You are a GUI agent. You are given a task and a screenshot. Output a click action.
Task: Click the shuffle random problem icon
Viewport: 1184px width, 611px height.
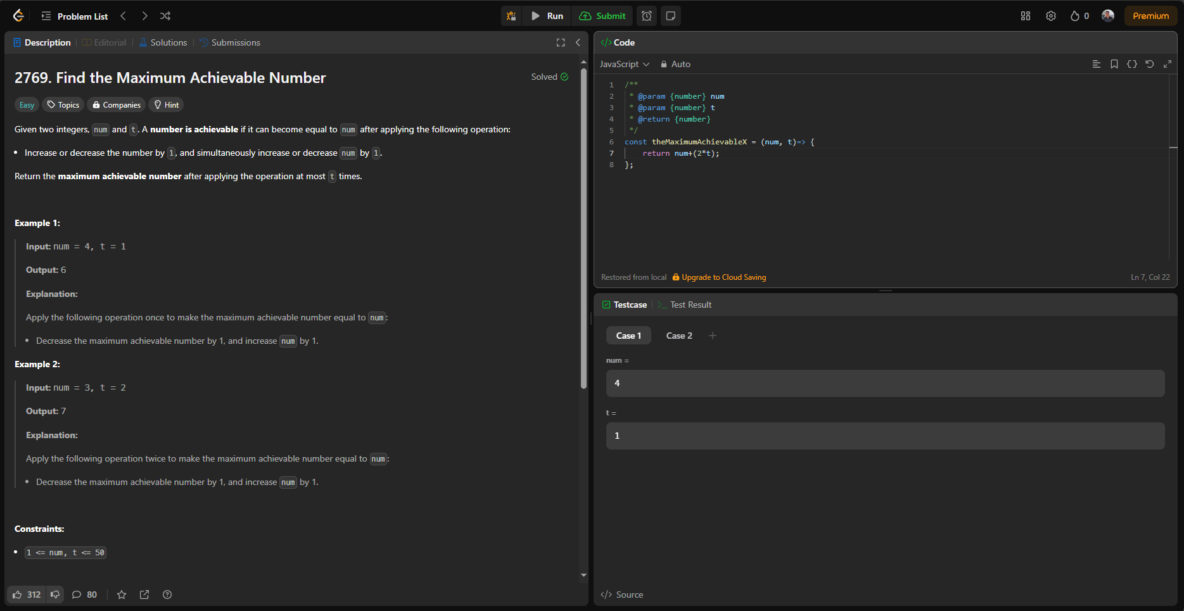[x=165, y=16]
